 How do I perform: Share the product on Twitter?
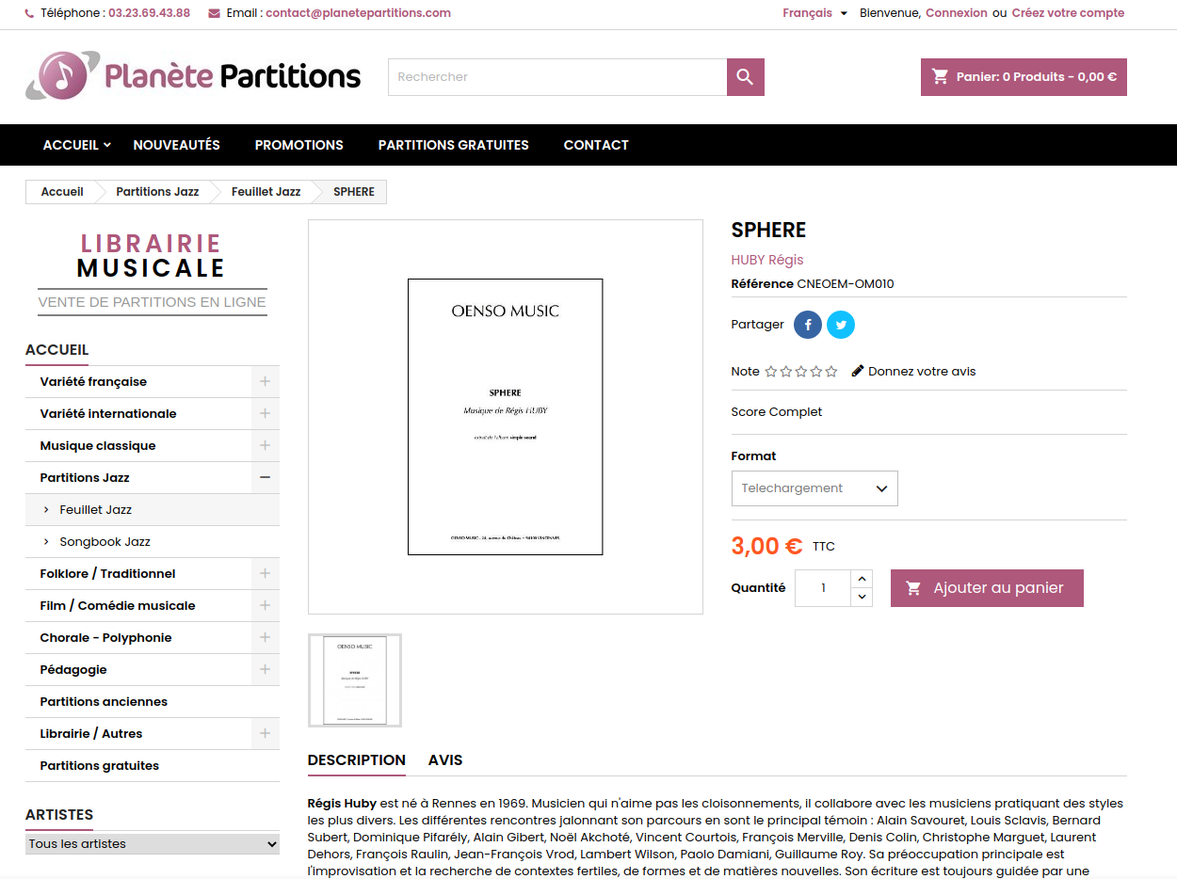point(841,324)
